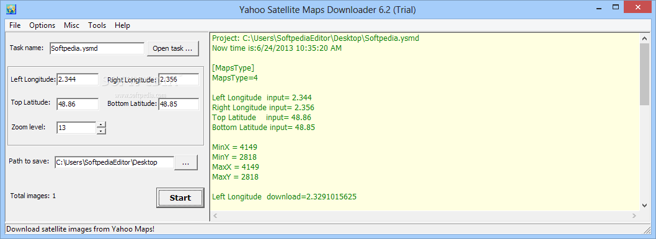Click the Task name input field
Screen dimensions: 656x239
(97, 48)
